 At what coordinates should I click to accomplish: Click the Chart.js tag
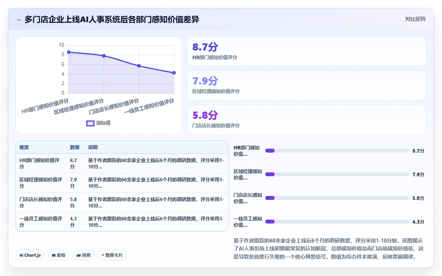pyautogui.click(x=30, y=255)
